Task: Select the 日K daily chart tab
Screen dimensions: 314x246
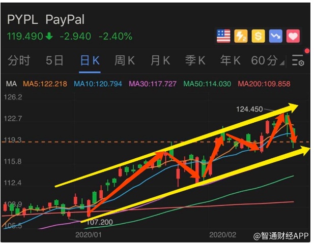Action: (x=90, y=60)
